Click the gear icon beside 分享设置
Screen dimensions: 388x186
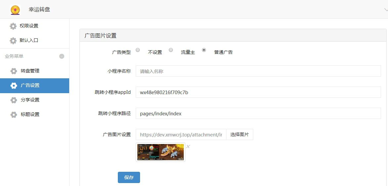tap(14, 100)
